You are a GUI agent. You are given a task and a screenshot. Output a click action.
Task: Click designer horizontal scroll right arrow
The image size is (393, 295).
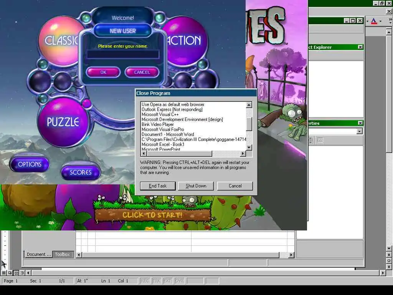[291, 255]
